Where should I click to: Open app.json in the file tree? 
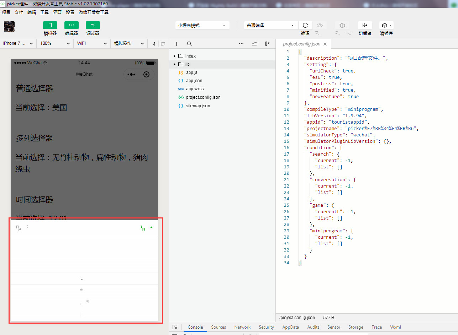(x=194, y=81)
